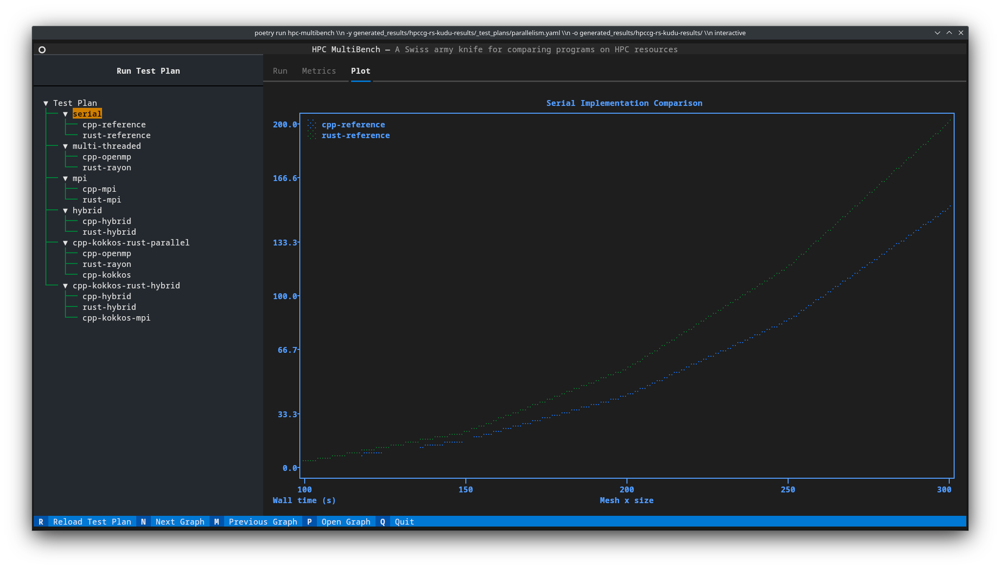Collapse the hybrid group arrow
Screen dimensions: 1001x569
click(x=65, y=211)
